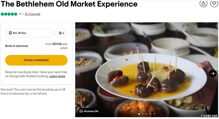Jump to the second carousel dot
Image resolution: width=219 pixels, height=119 pixels.
(143, 114)
